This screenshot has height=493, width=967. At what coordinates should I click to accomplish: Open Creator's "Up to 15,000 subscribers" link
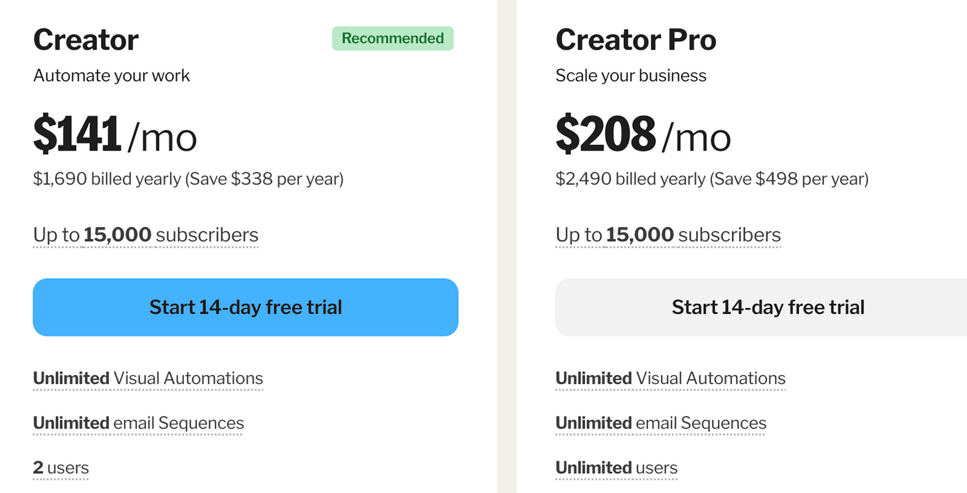pyautogui.click(x=145, y=235)
